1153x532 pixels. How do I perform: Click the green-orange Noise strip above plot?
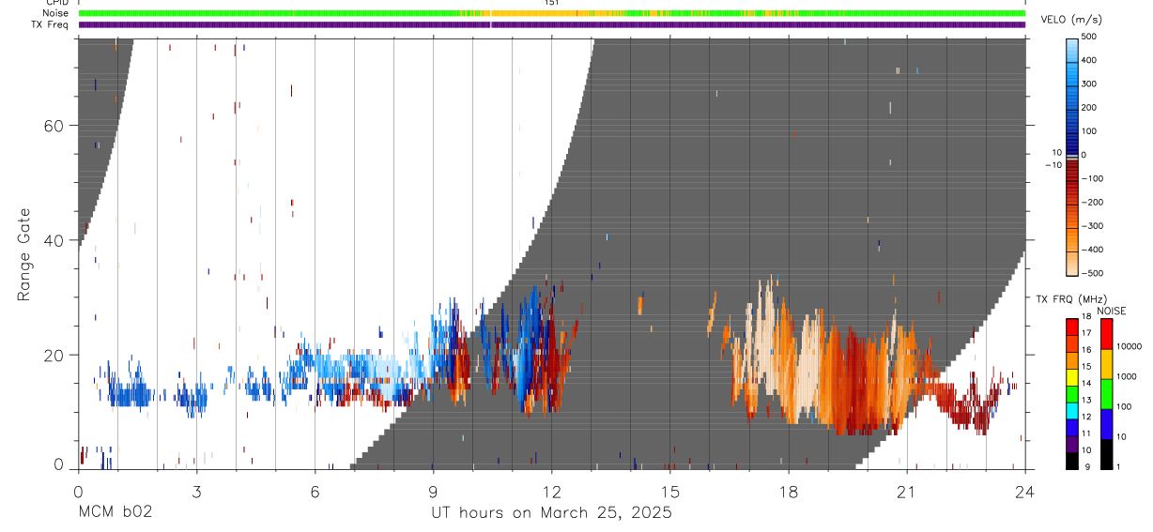pyautogui.click(x=552, y=13)
